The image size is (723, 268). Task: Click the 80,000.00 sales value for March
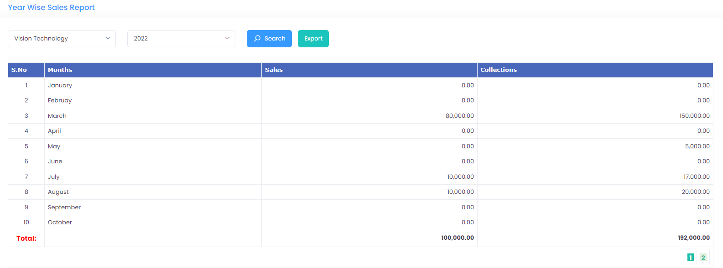[x=459, y=116]
